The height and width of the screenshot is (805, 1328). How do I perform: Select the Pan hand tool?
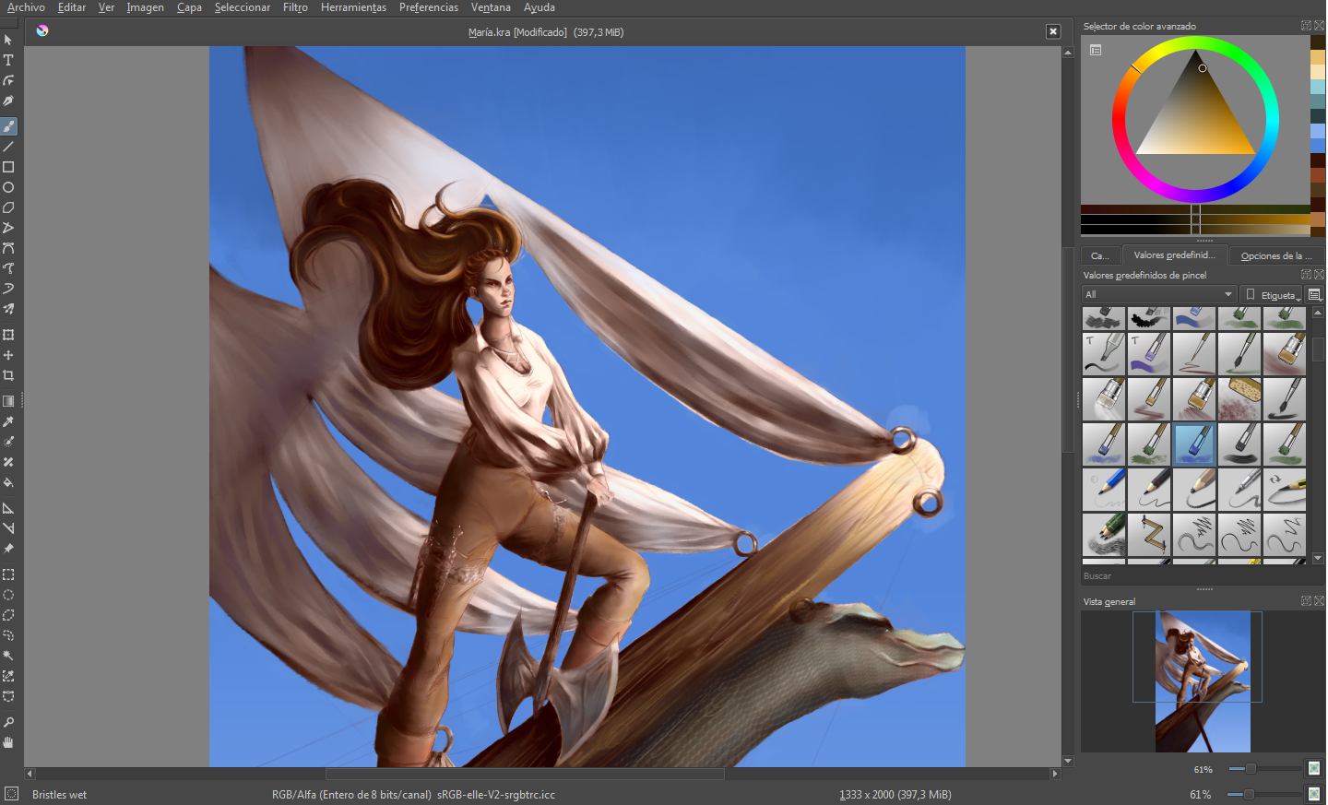pyautogui.click(x=8, y=742)
